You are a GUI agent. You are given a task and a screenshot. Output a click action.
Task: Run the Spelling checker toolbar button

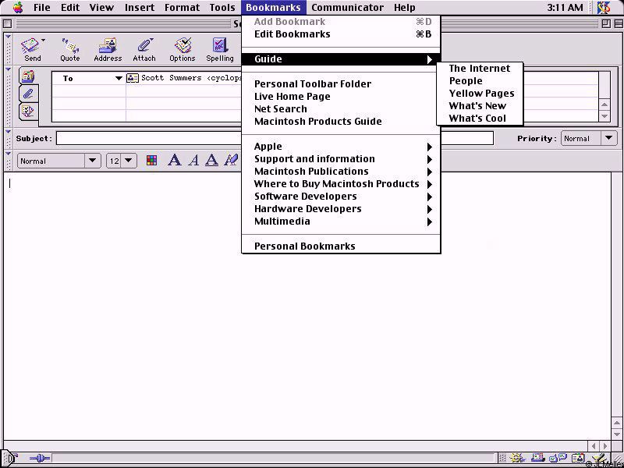click(220, 49)
